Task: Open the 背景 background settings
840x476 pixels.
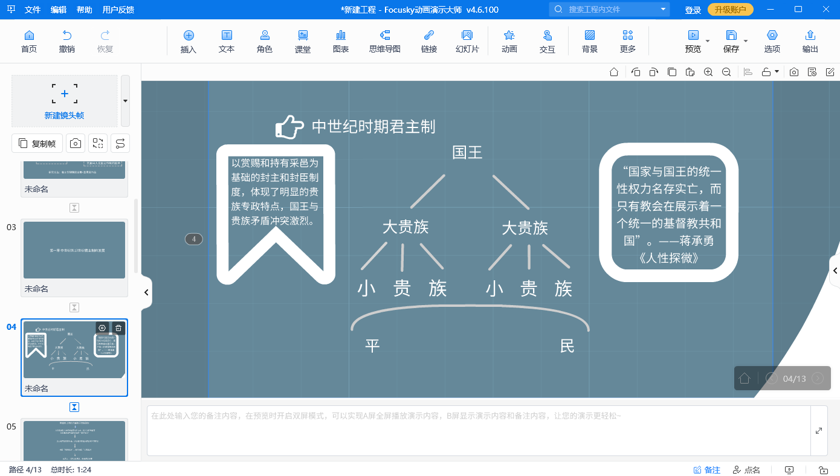Action: pyautogui.click(x=590, y=41)
